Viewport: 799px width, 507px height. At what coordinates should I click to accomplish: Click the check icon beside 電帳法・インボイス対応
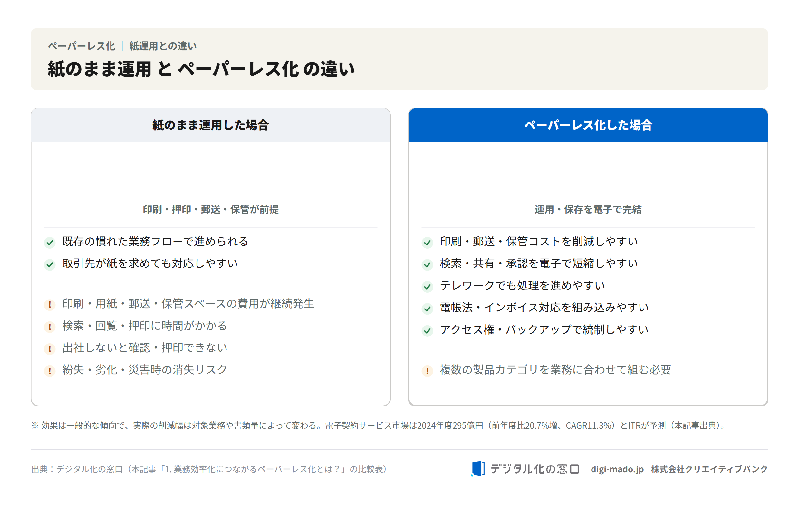click(428, 309)
